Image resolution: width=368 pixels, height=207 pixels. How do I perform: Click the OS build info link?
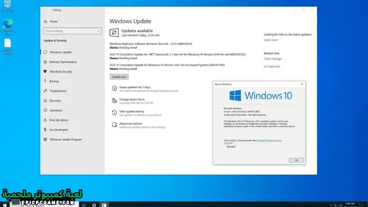tap(272, 67)
